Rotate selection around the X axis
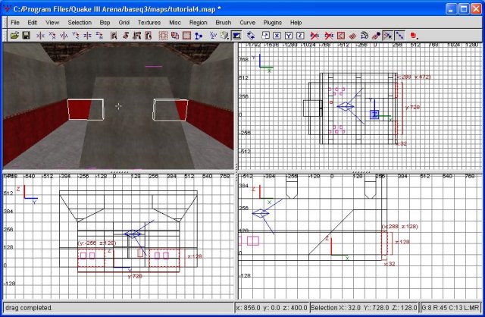The width and height of the screenshot is (485, 317). click(x=52, y=36)
